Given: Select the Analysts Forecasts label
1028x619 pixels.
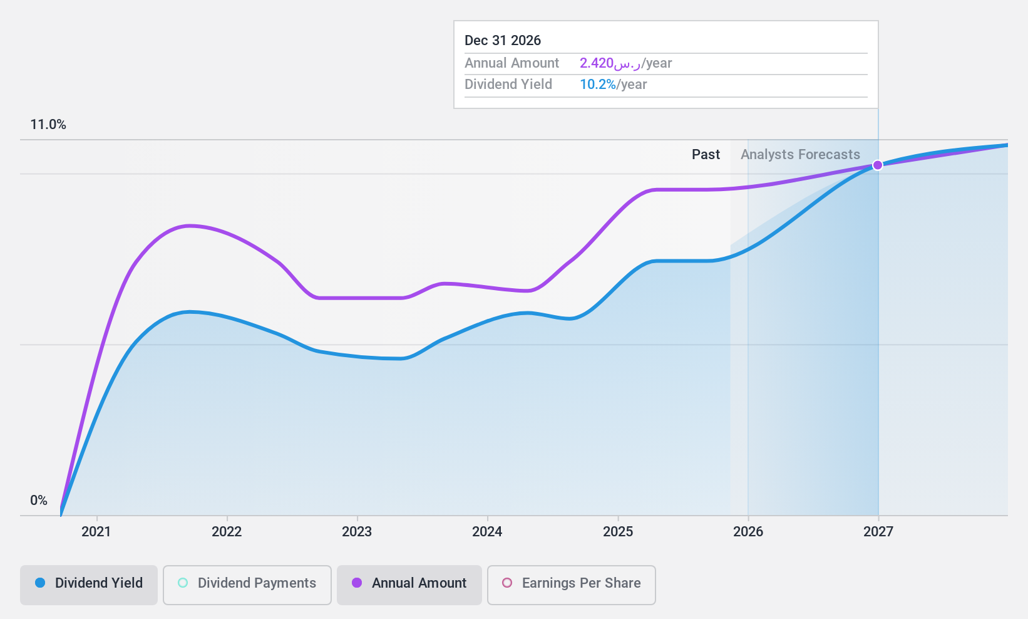Looking at the screenshot, I should tap(800, 154).
